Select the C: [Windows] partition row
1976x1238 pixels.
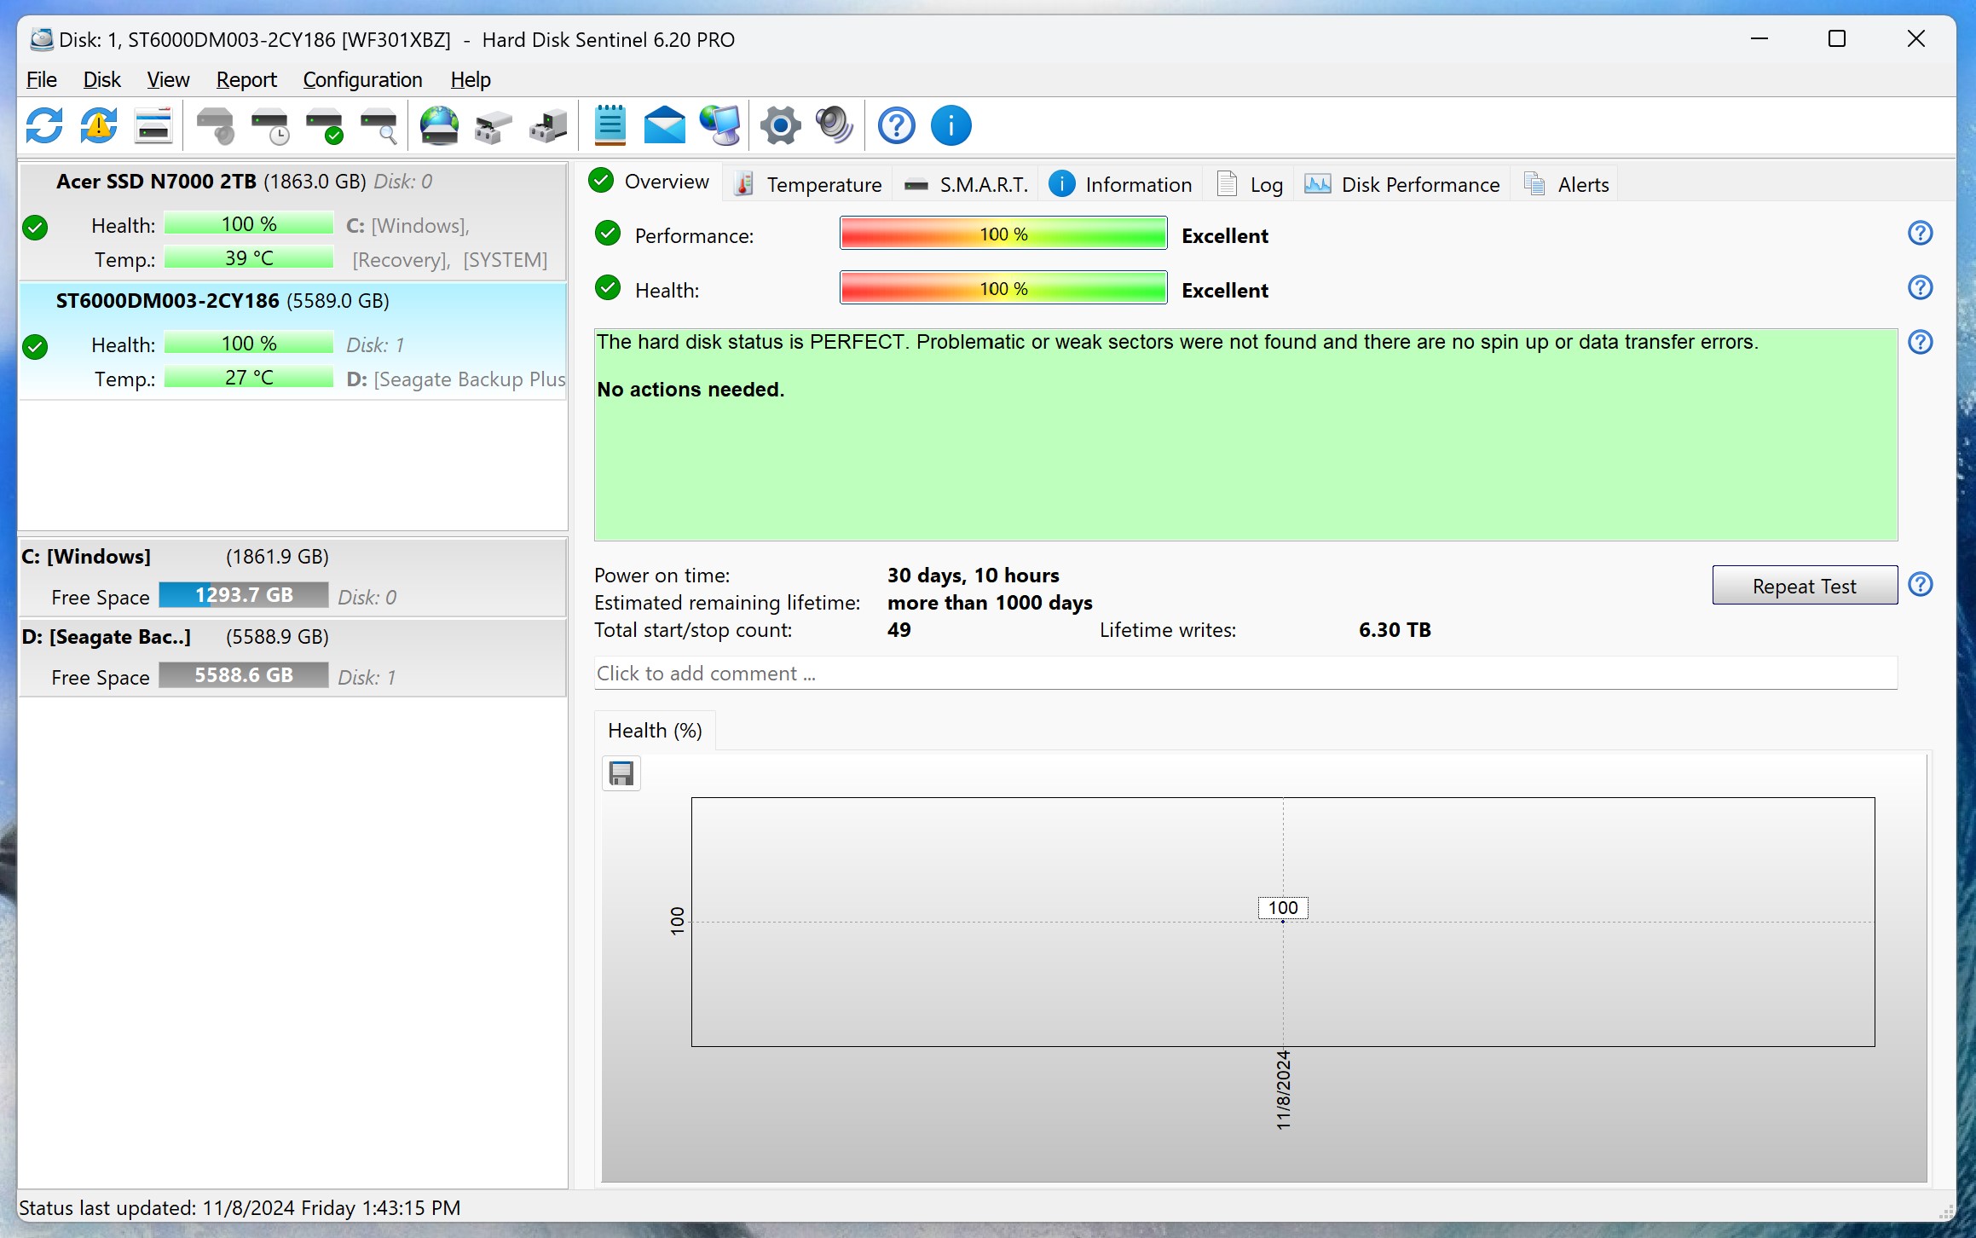coord(293,576)
